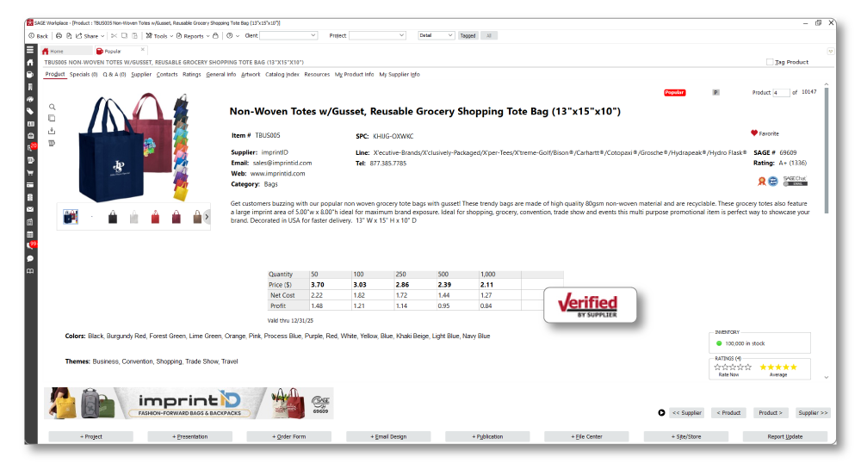Click the magnifier zoom icon beside product image

pyautogui.click(x=52, y=107)
